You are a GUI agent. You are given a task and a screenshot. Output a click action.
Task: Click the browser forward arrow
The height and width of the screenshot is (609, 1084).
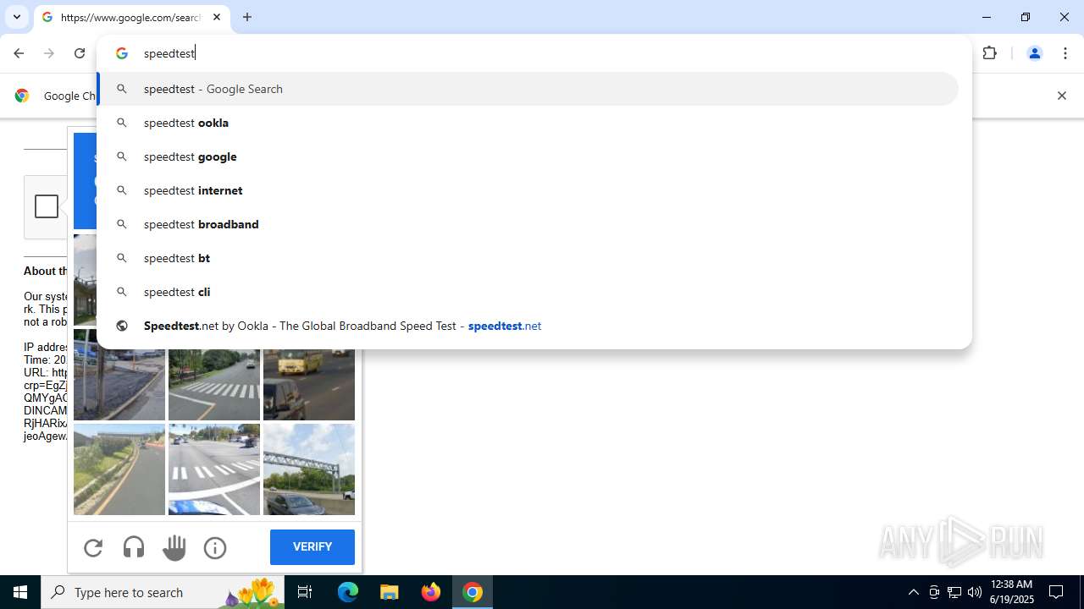[x=49, y=53]
